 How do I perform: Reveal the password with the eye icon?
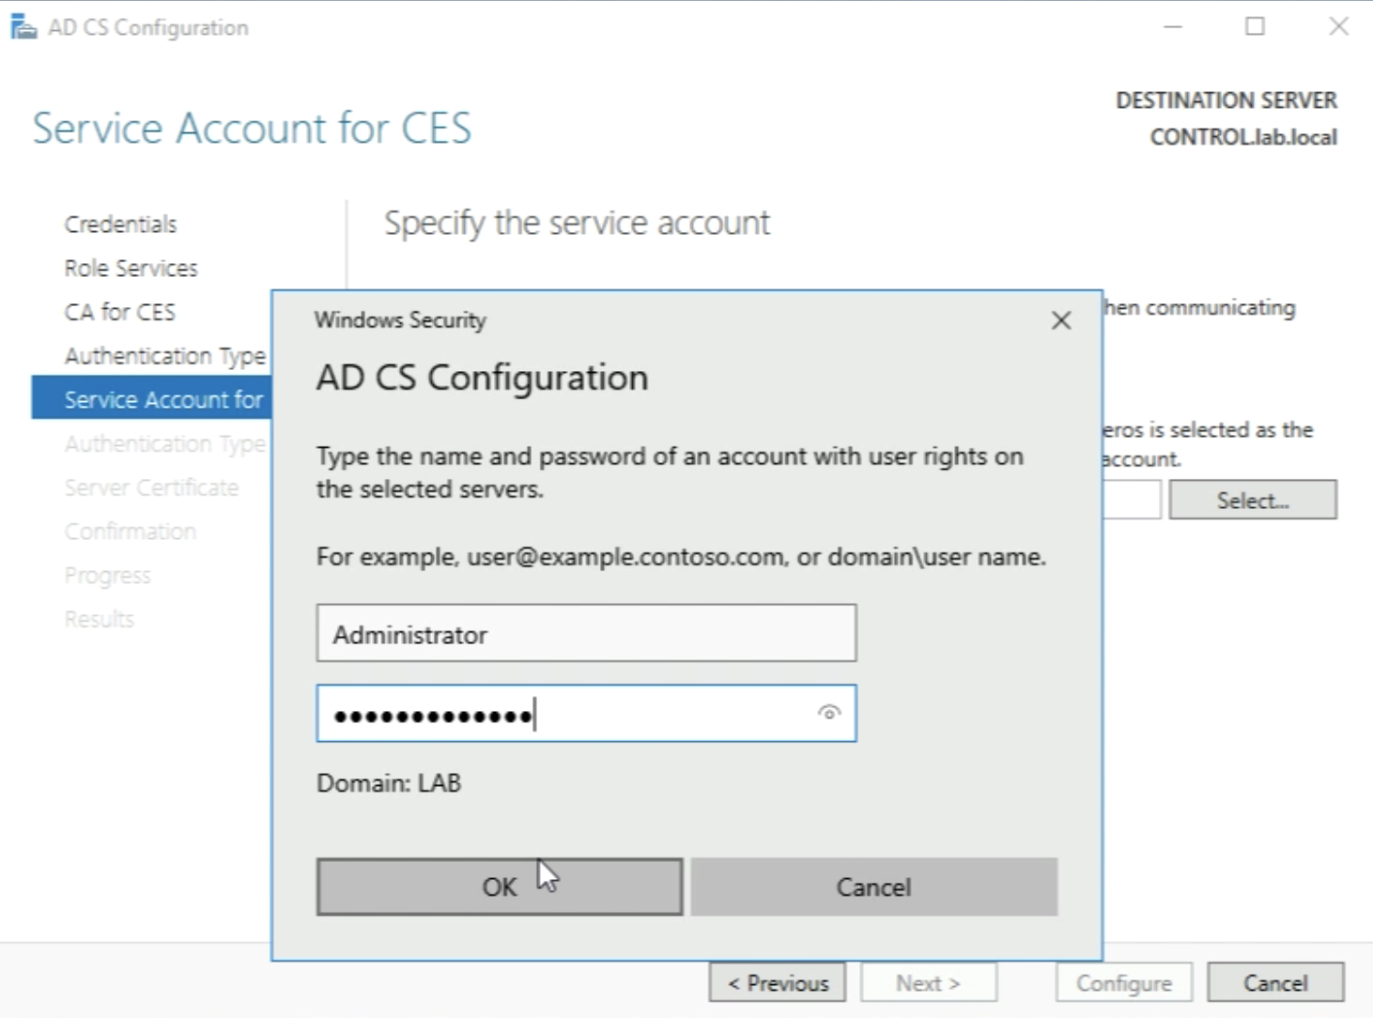[828, 713]
